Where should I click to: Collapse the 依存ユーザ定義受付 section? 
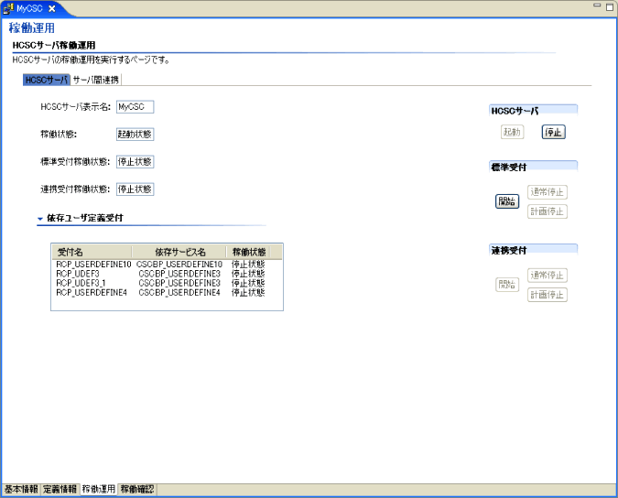[x=39, y=218]
